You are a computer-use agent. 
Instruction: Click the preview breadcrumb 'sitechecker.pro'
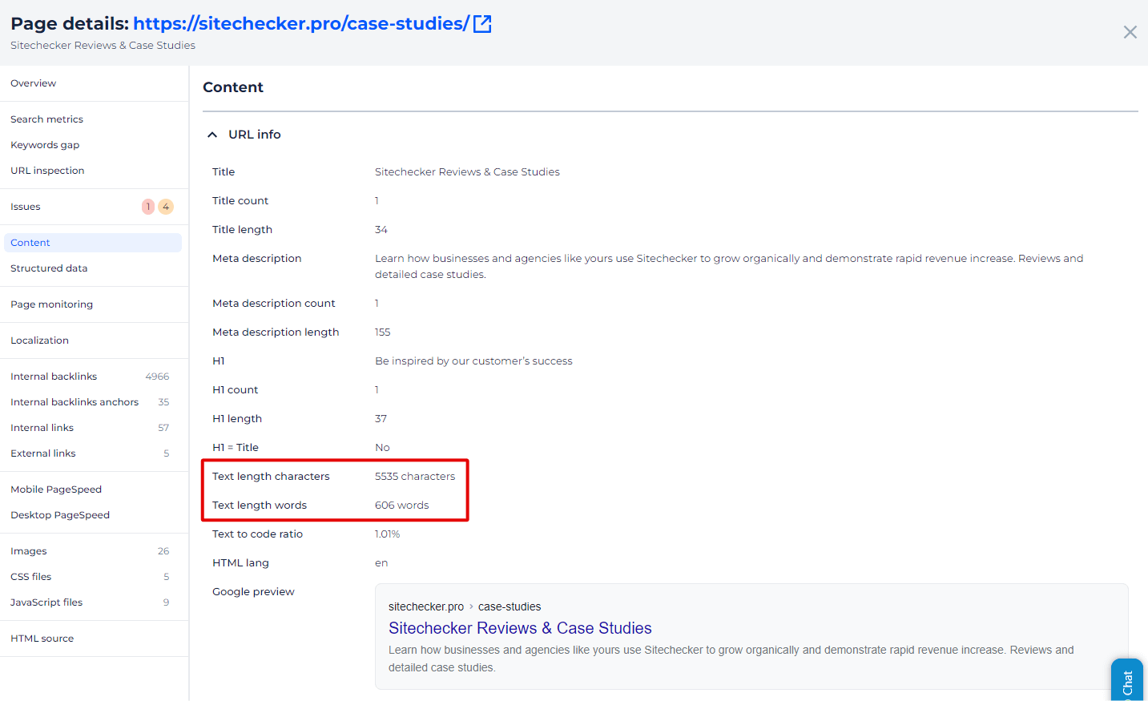click(x=426, y=606)
